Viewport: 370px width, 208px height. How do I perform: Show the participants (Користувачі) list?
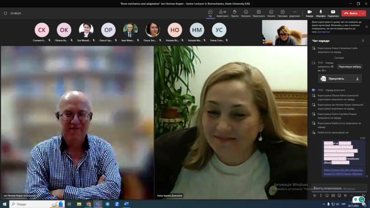(x=222, y=13)
